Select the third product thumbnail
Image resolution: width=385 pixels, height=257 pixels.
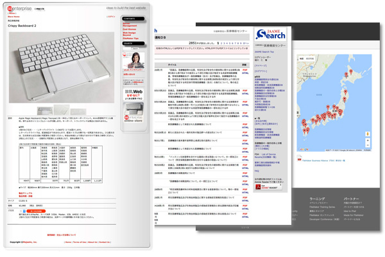[78, 111]
